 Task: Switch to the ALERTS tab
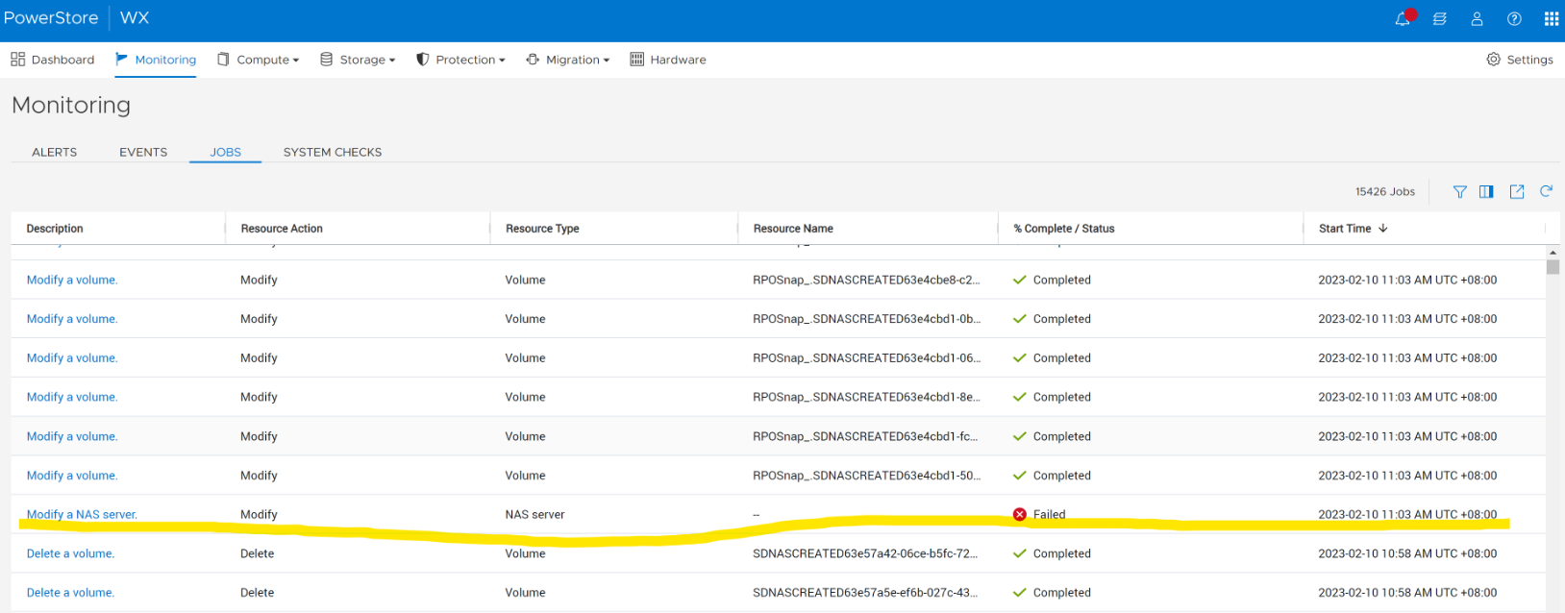click(x=54, y=152)
